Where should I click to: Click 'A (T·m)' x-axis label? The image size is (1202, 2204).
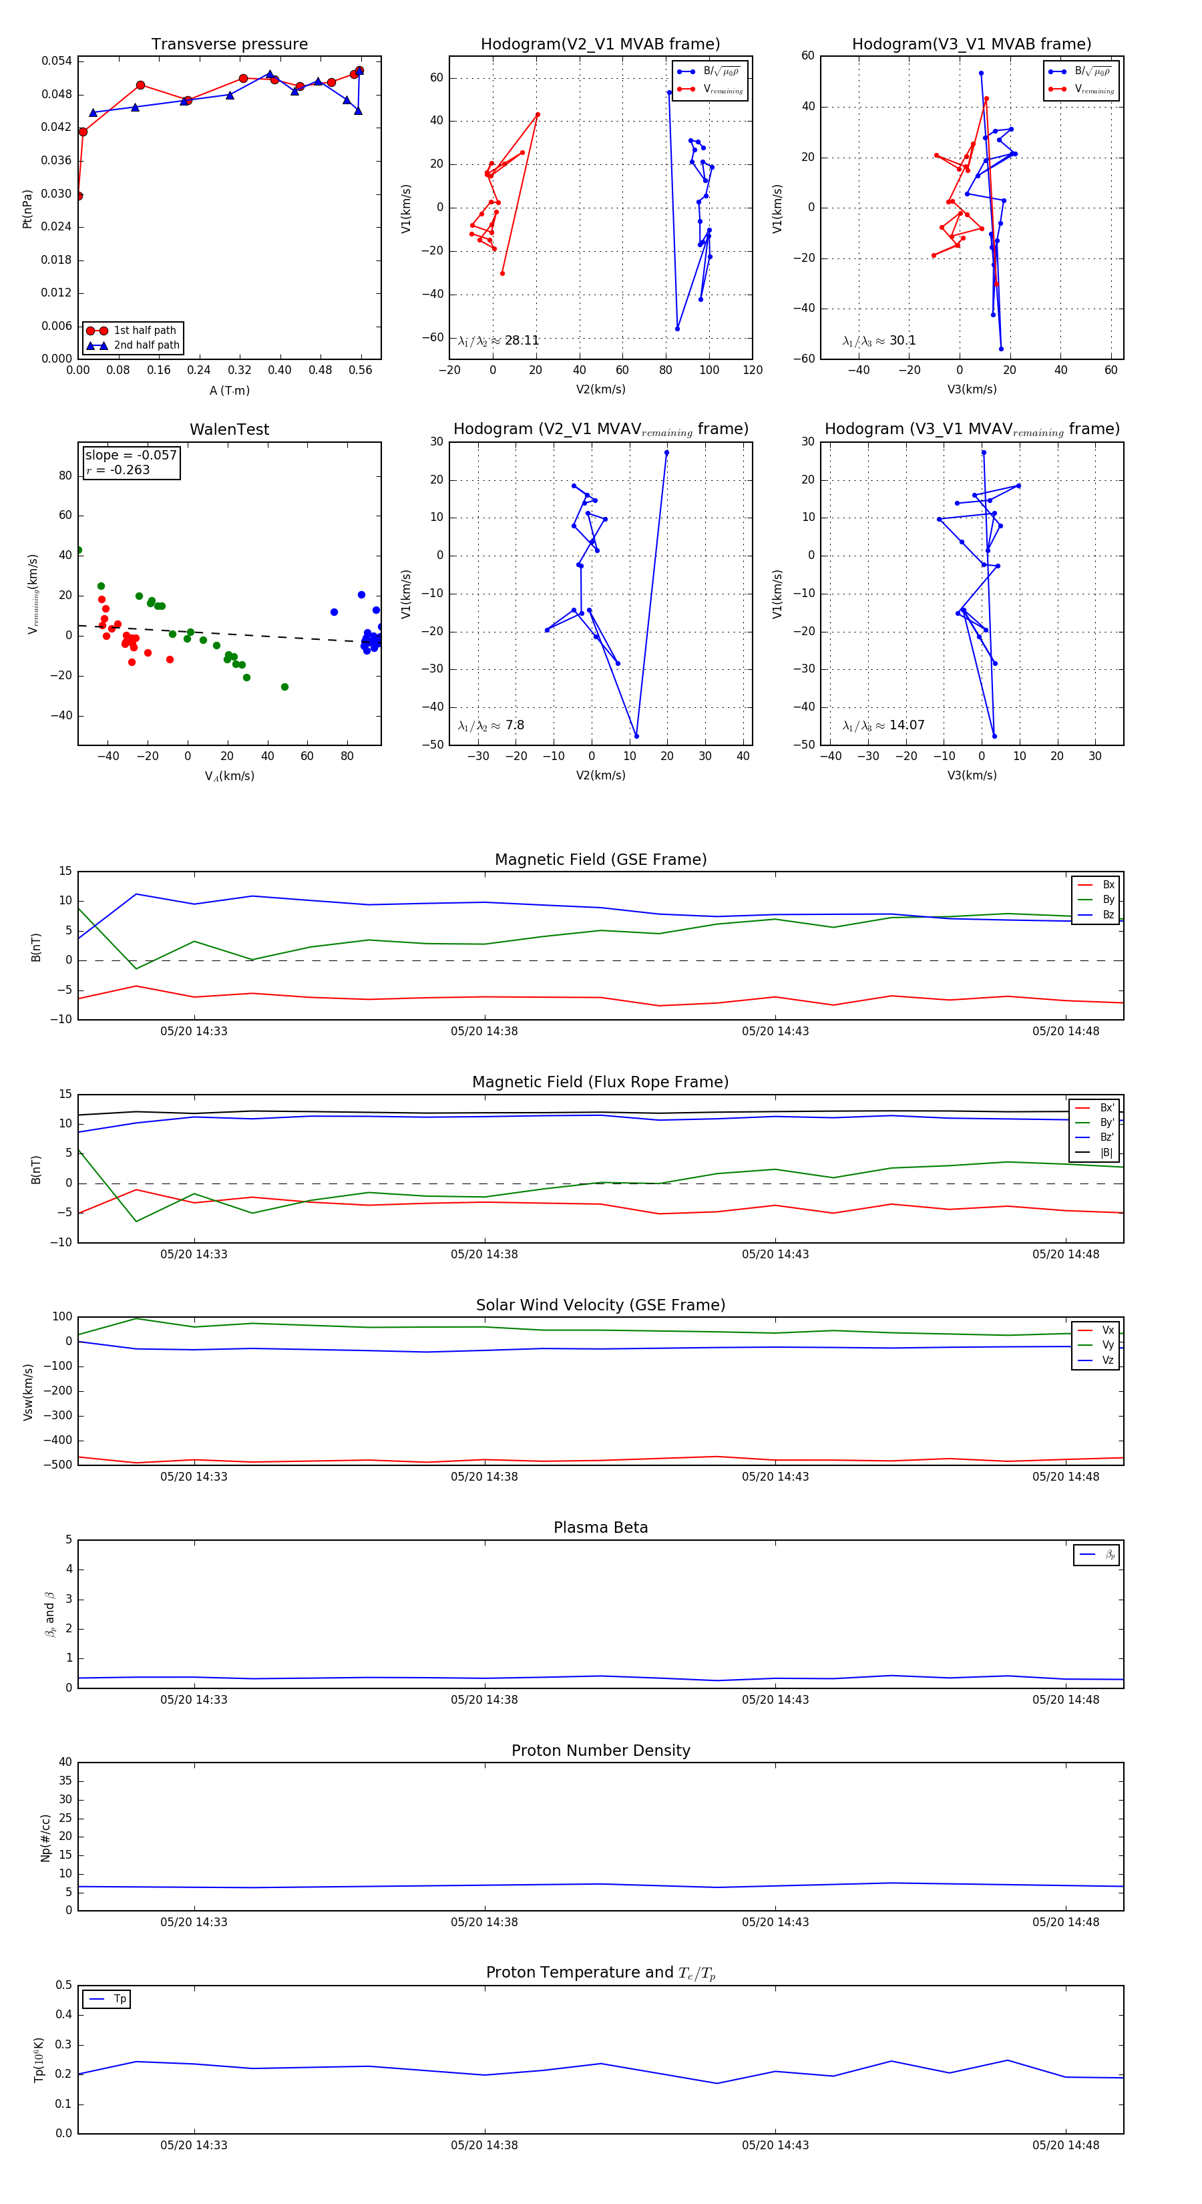coord(229,391)
